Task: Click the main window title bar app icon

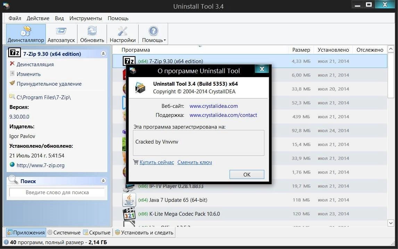Action: (6, 6)
